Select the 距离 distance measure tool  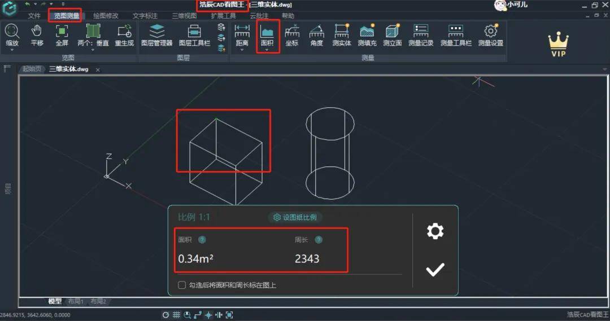[x=242, y=35]
